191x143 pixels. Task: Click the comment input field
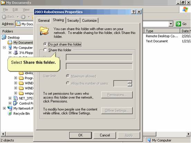pos(99,66)
